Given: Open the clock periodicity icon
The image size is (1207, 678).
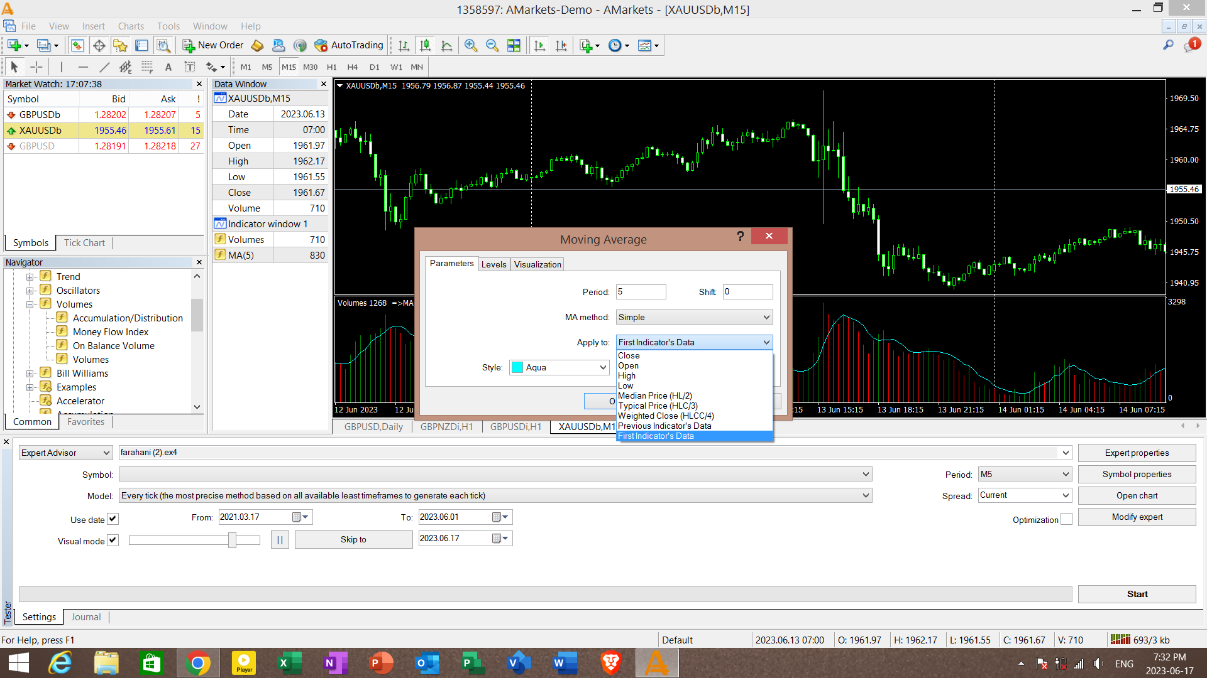Looking at the screenshot, I should click(619, 45).
